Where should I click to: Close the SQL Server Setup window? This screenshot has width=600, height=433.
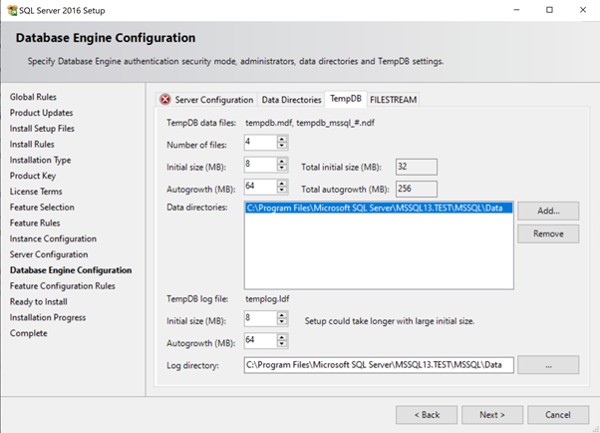pos(583,10)
